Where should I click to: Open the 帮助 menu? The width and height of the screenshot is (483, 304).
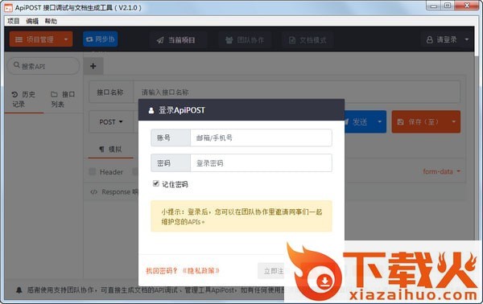coord(51,21)
